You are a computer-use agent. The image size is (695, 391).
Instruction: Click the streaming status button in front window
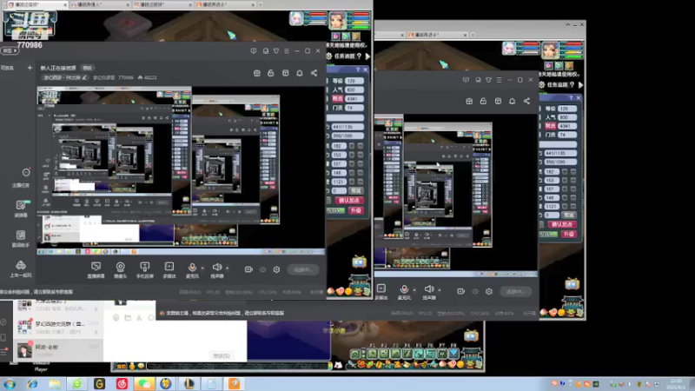[303, 269]
